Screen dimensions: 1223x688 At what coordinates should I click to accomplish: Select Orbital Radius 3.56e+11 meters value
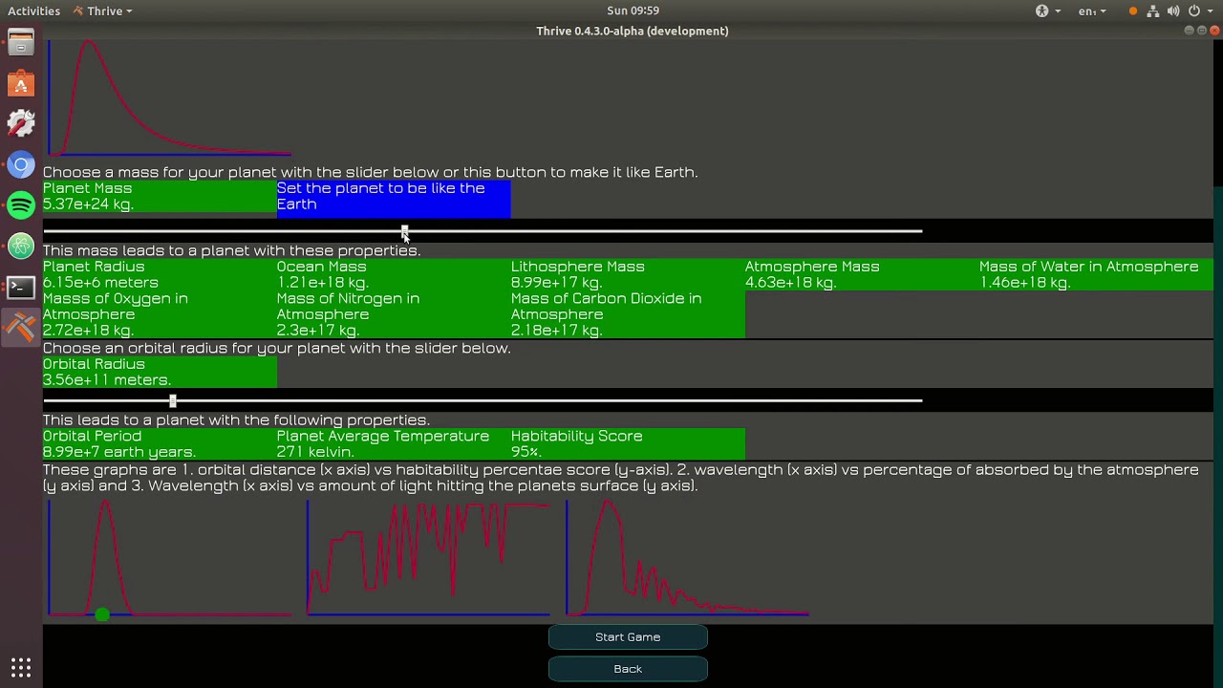160,372
